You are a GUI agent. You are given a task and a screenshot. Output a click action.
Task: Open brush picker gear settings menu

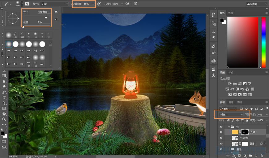[56, 12]
